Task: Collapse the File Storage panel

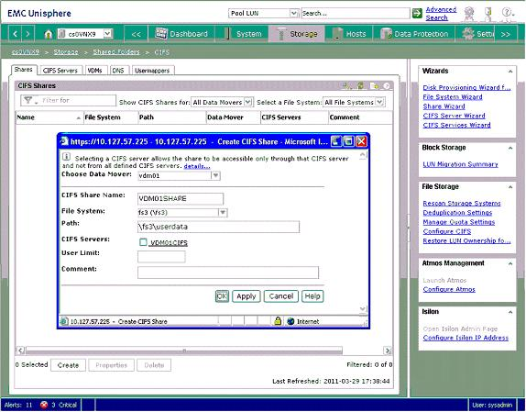Action: pos(510,186)
